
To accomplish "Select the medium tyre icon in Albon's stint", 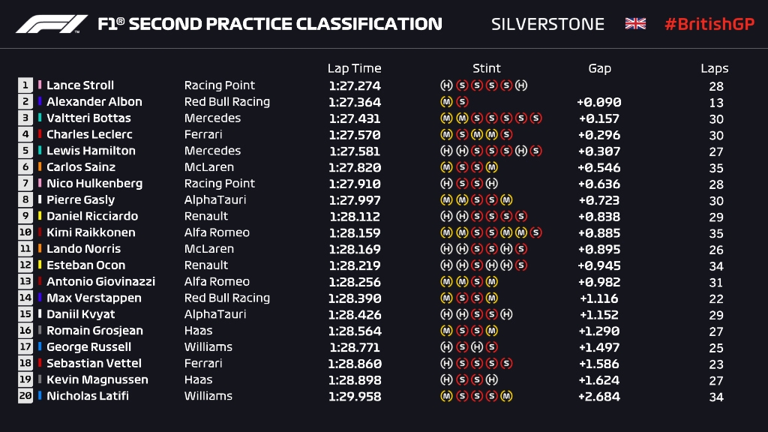I will point(445,102).
